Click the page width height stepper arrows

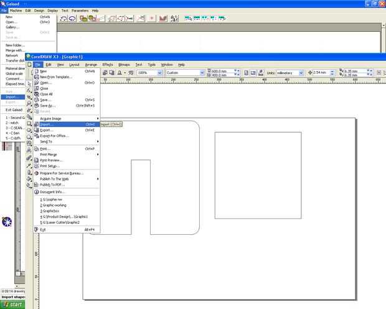click(237, 73)
